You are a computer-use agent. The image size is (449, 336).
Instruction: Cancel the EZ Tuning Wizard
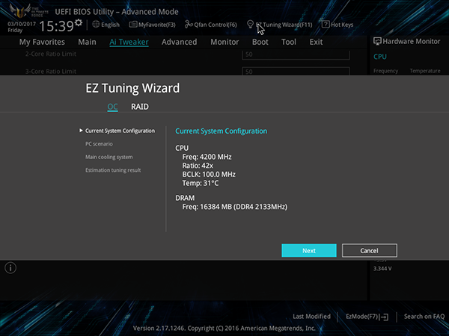369,251
